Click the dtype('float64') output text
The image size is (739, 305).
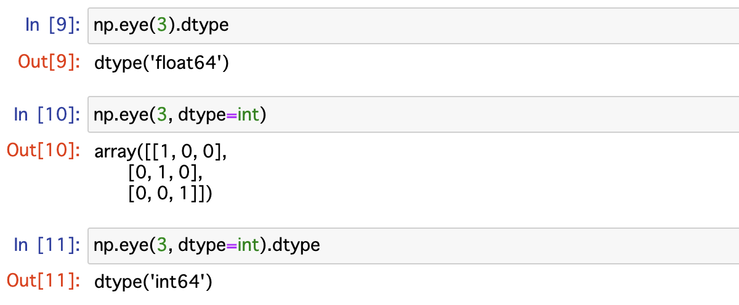click(x=162, y=62)
